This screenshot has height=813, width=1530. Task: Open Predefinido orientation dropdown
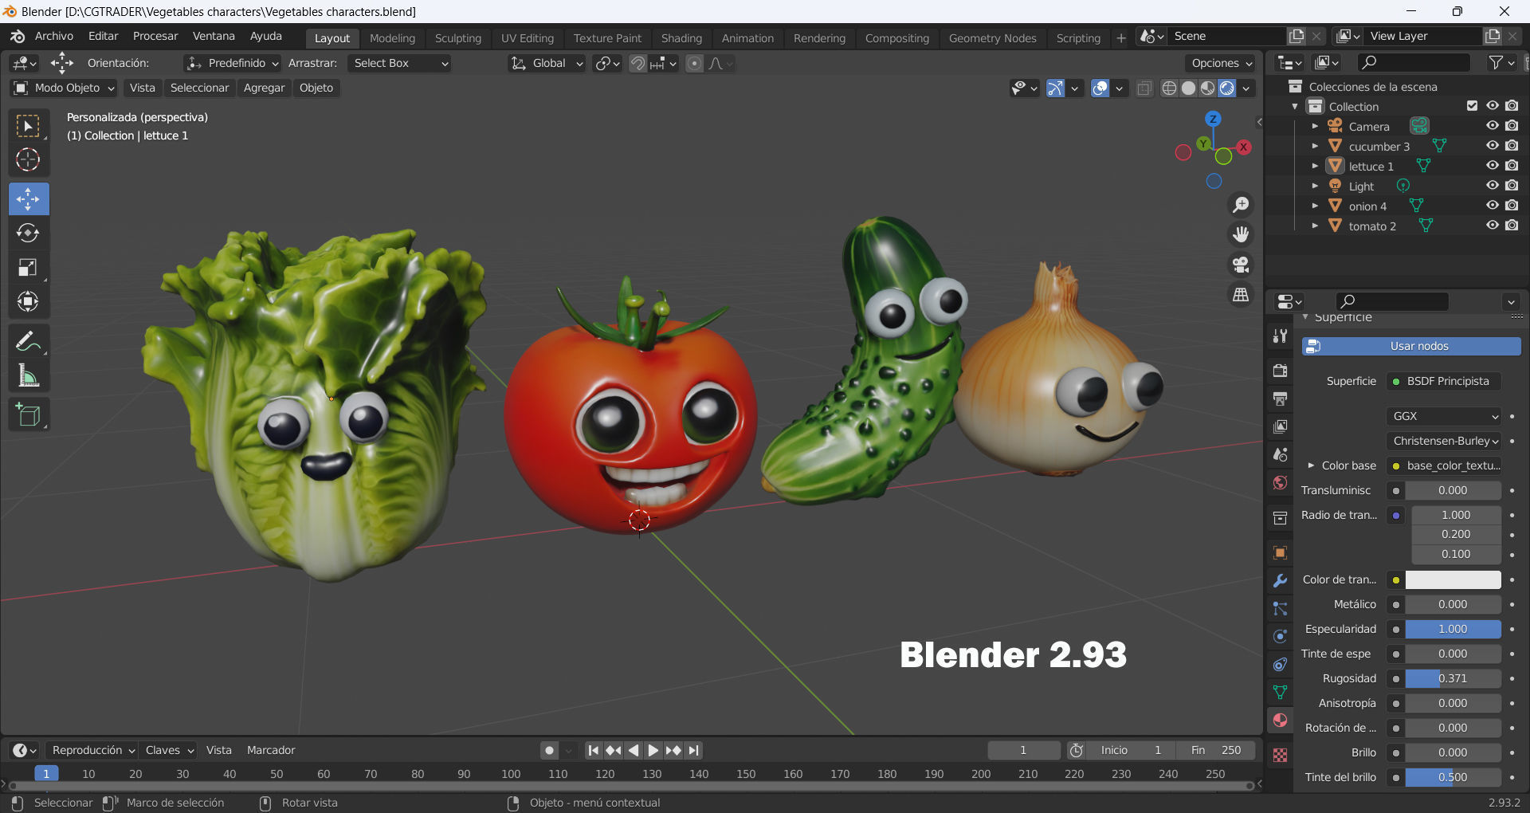[x=232, y=63]
